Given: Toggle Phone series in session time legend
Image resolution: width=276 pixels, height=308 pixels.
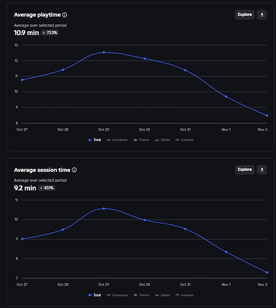Looking at the screenshot, I should (x=141, y=295).
